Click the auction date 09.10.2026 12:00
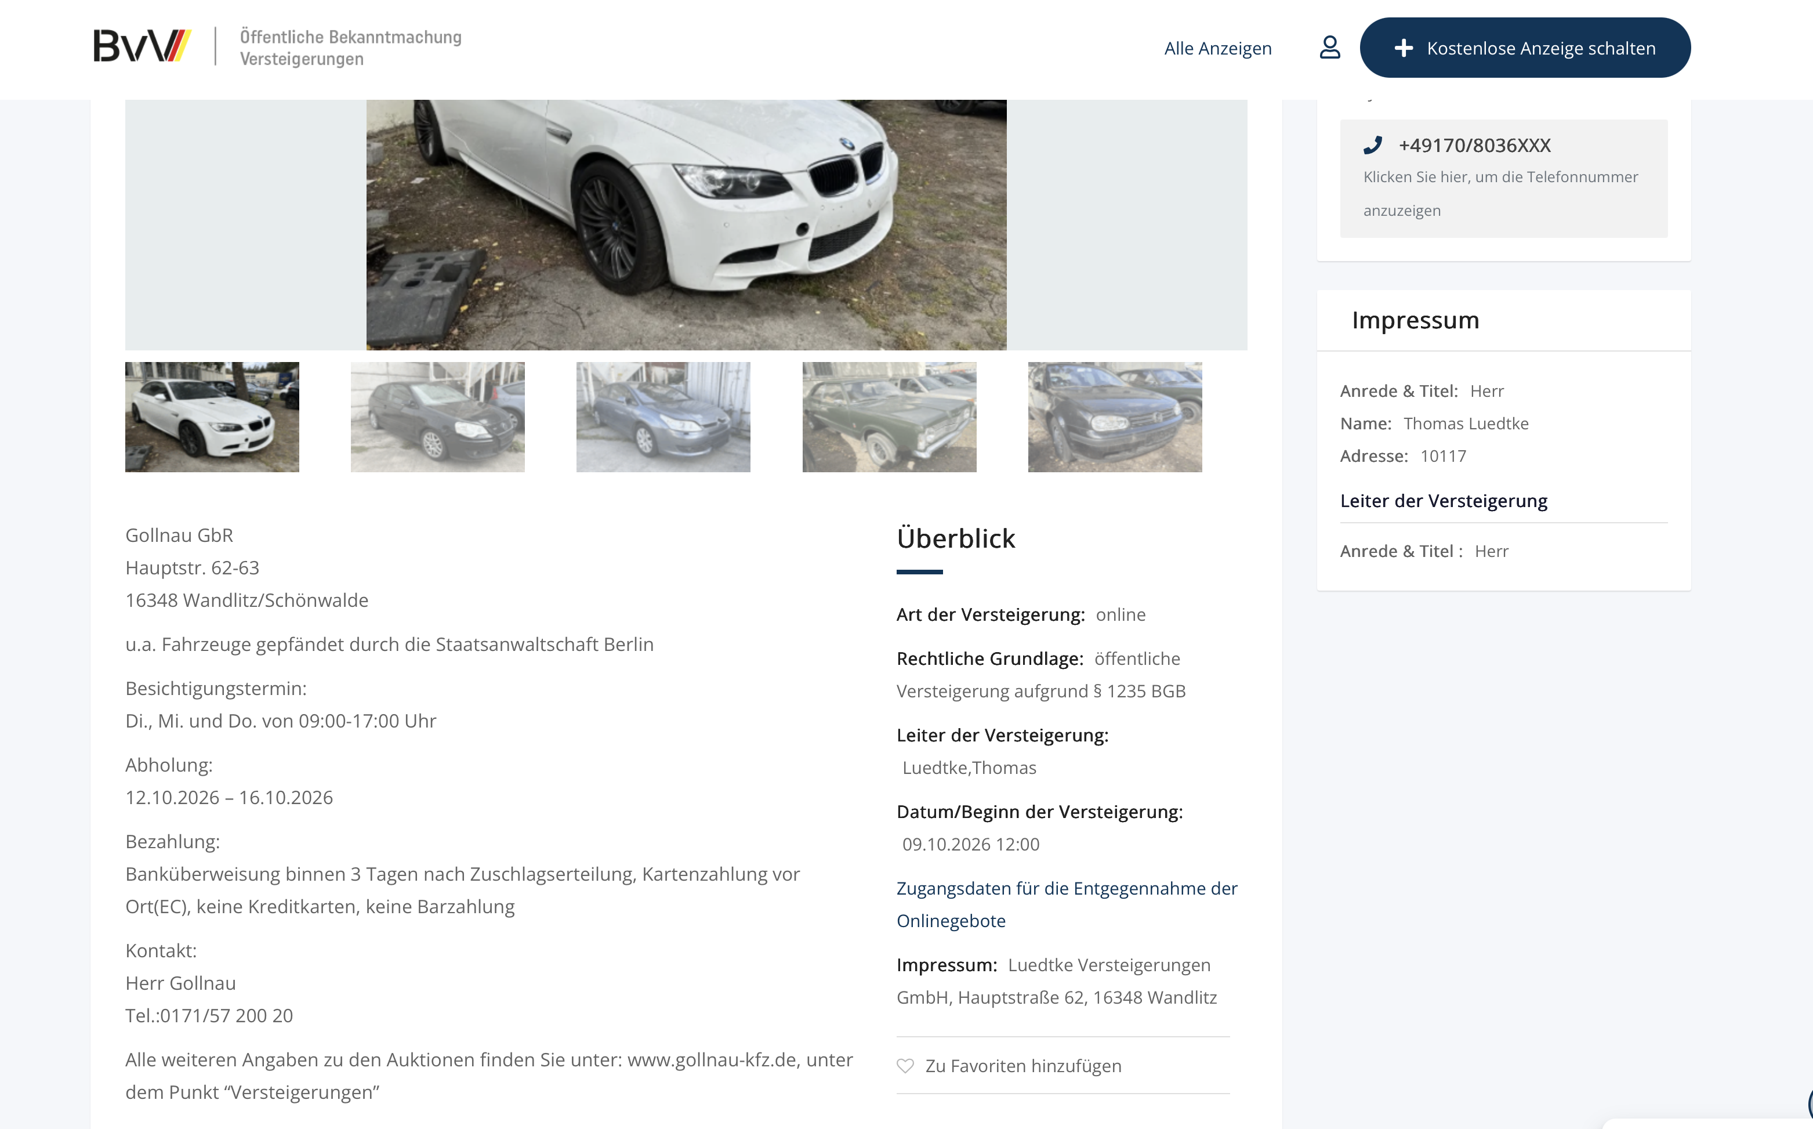 click(970, 845)
